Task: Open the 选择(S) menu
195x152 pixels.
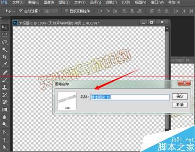Action: pos(96,2)
